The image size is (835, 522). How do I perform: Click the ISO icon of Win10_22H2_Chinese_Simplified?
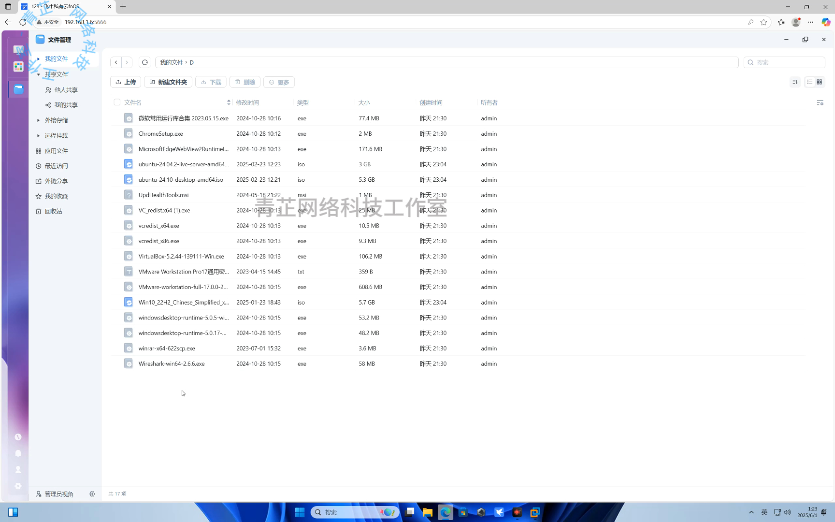pos(129,303)
